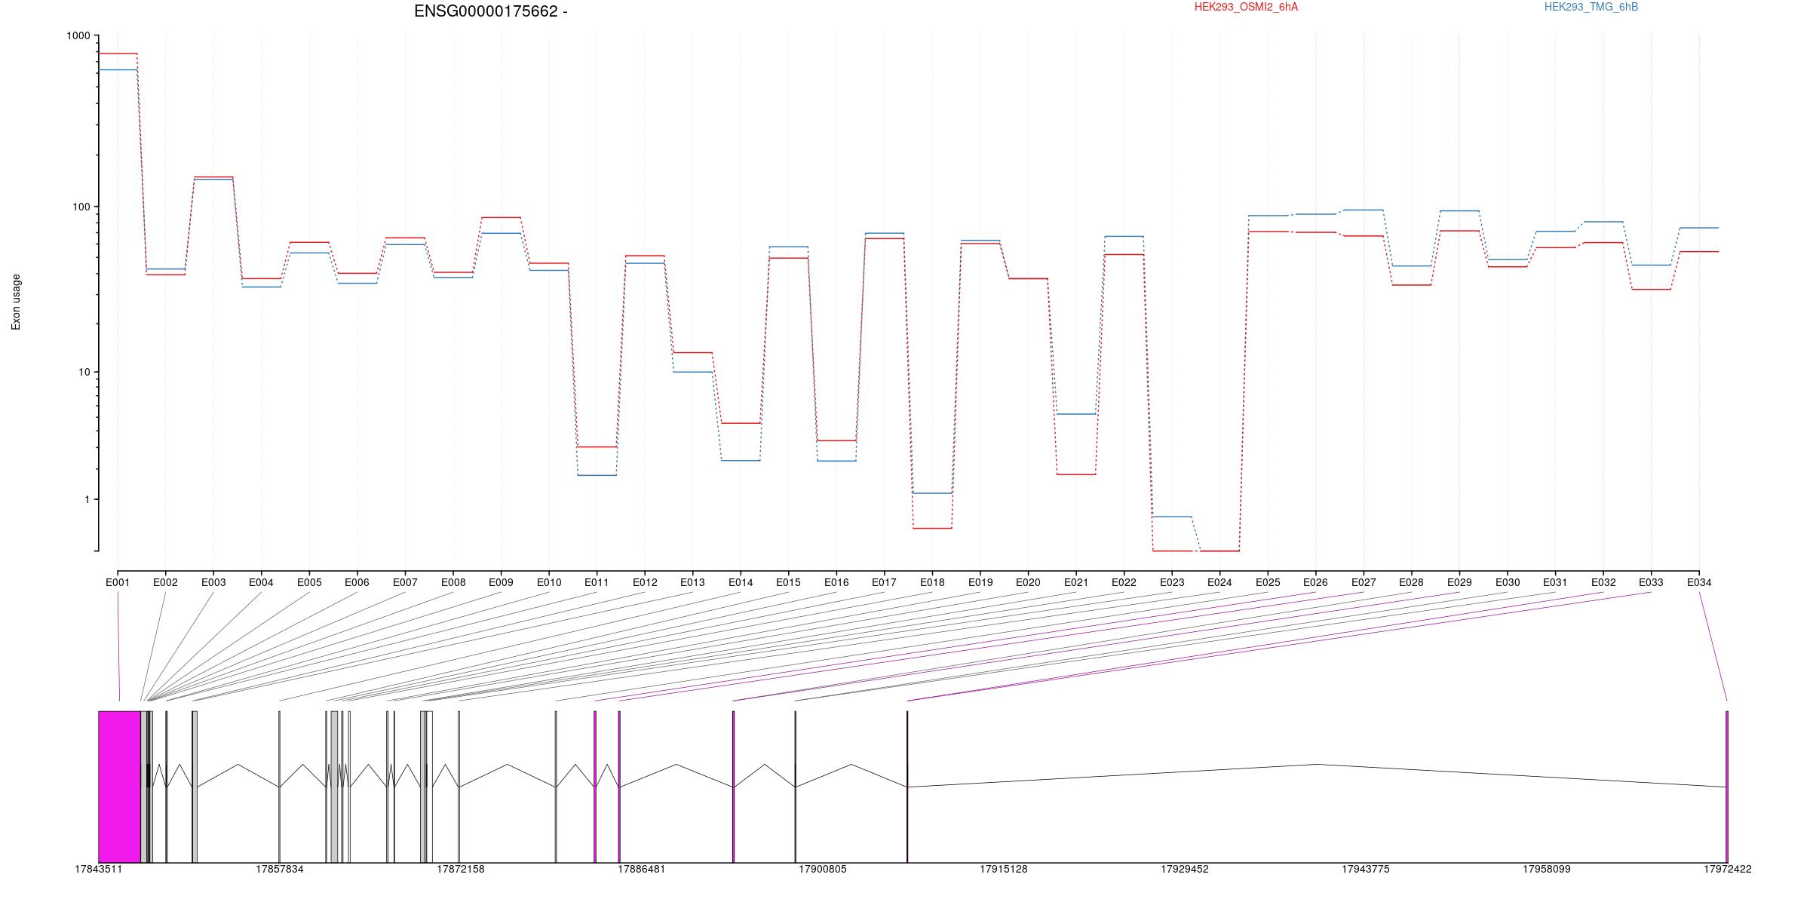Image resolution: width=1810 pixels, height=905 pixels.
Task: Select exon label E031
Action: tap(1555, 582)
